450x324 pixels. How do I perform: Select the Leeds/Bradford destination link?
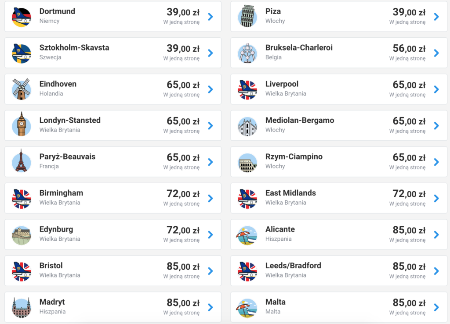[x=293, y=266]
